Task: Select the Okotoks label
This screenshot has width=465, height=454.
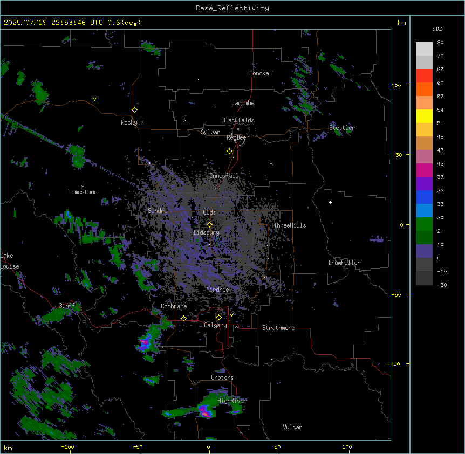Action: [x=222, y=377]
